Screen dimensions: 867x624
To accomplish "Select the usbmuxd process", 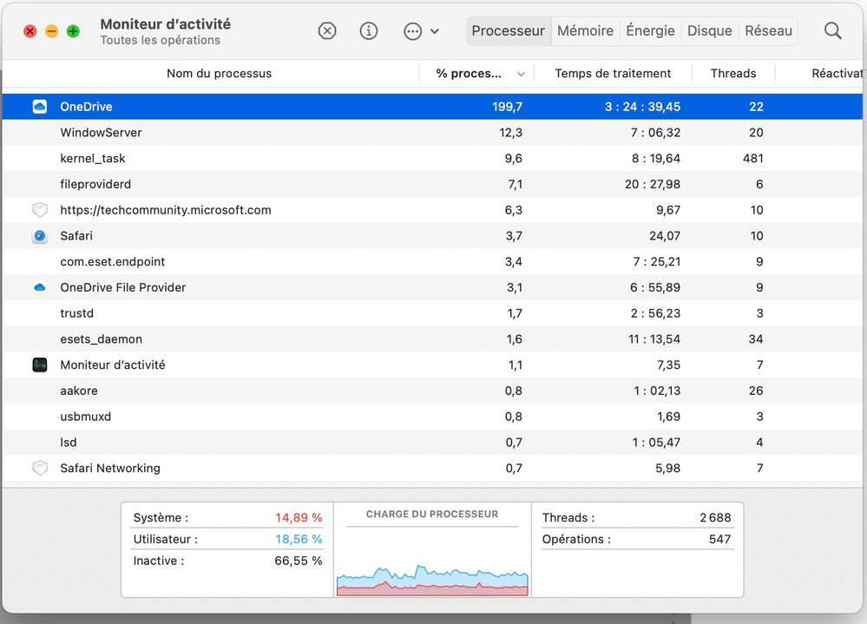I will point(86,417).
